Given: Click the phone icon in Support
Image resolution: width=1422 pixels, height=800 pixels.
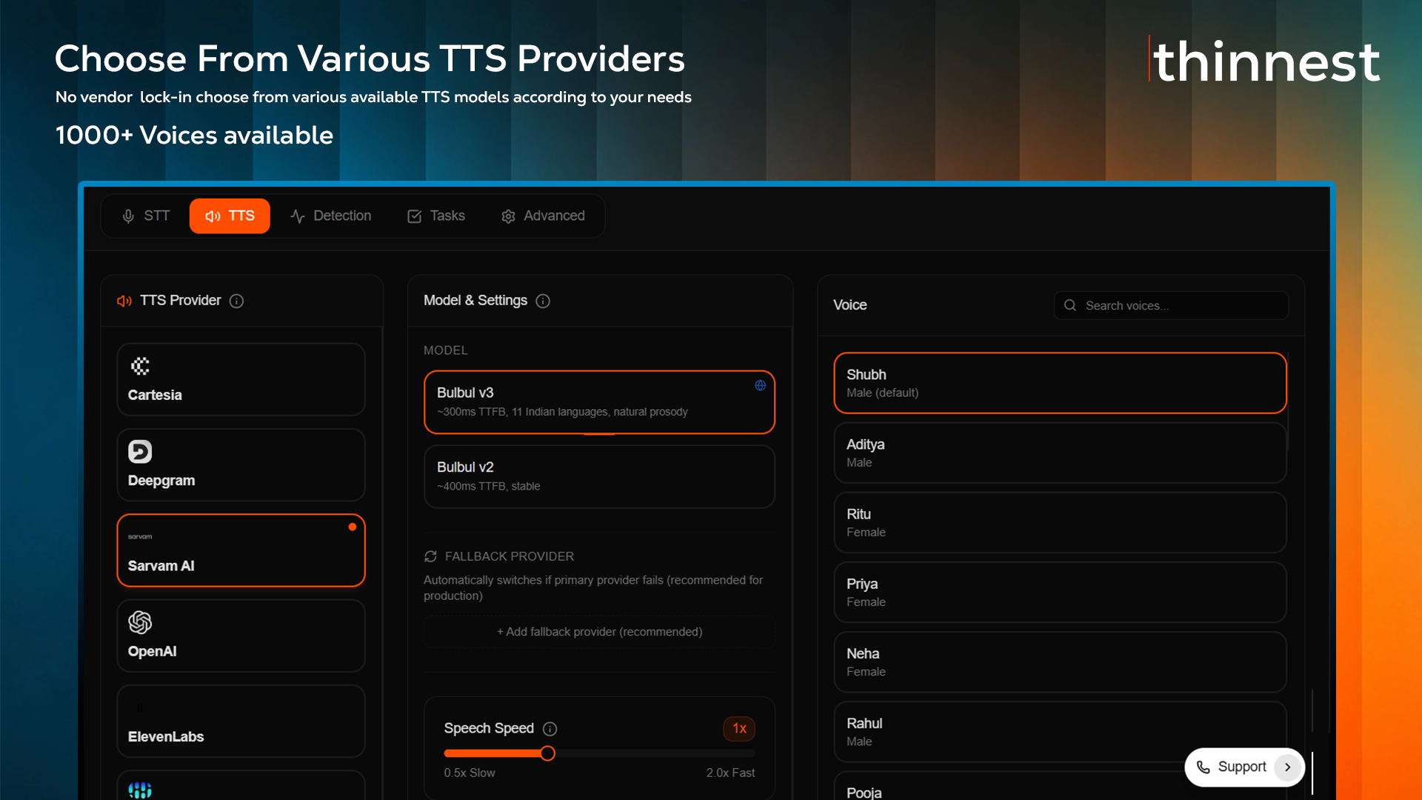Looking at the screenshot, I should [x=1204, y=767].
